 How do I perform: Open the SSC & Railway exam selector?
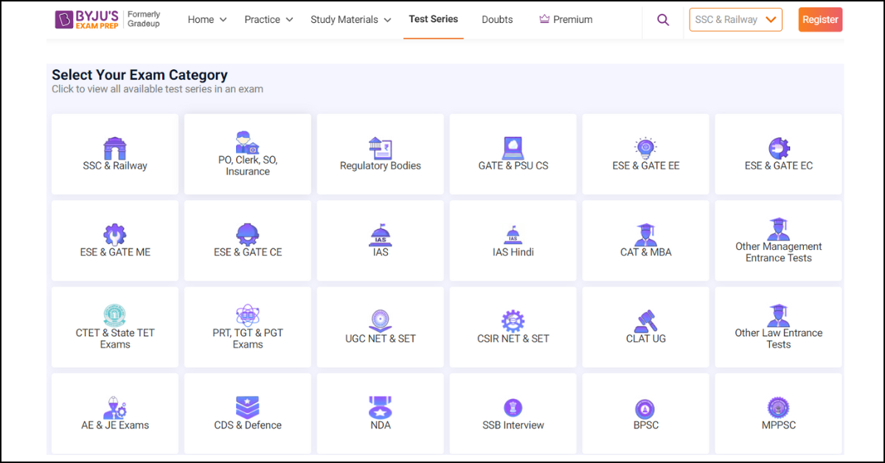pyautogui.click(x=736, y=20)
